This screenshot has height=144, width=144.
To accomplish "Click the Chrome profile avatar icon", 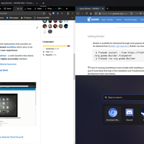I will point(68,13).
